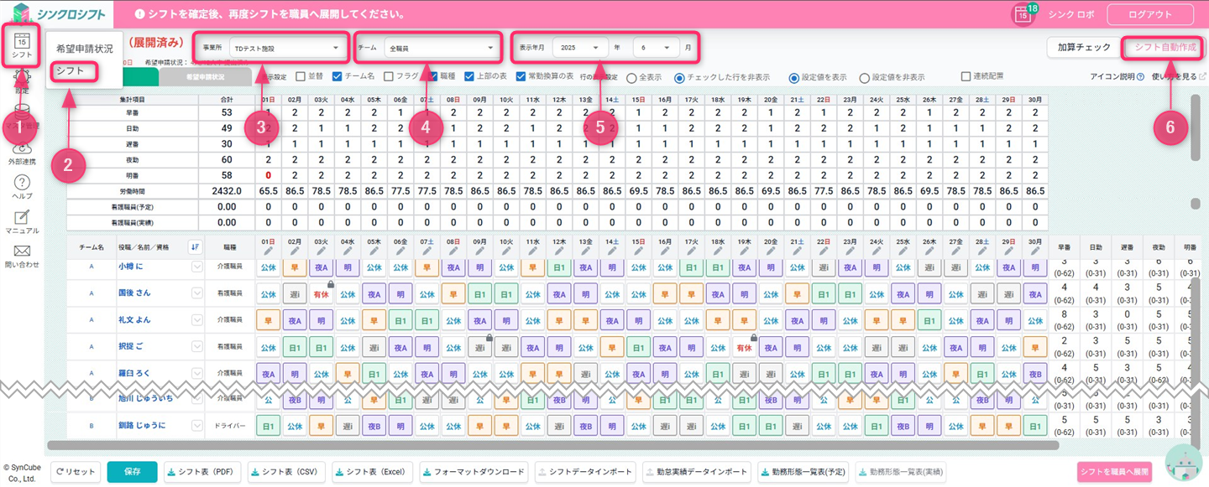Open the 事業所 dropdown showing TDテスト施設
Screen dimensions: 1209x487
tap(287, 48)
